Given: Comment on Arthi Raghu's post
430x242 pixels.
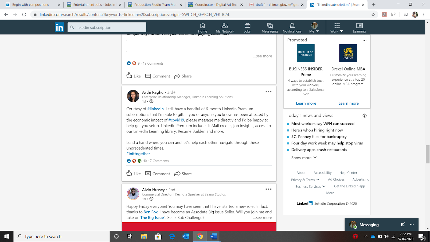Looking at the screenshot, I should [x=157, y=174].
